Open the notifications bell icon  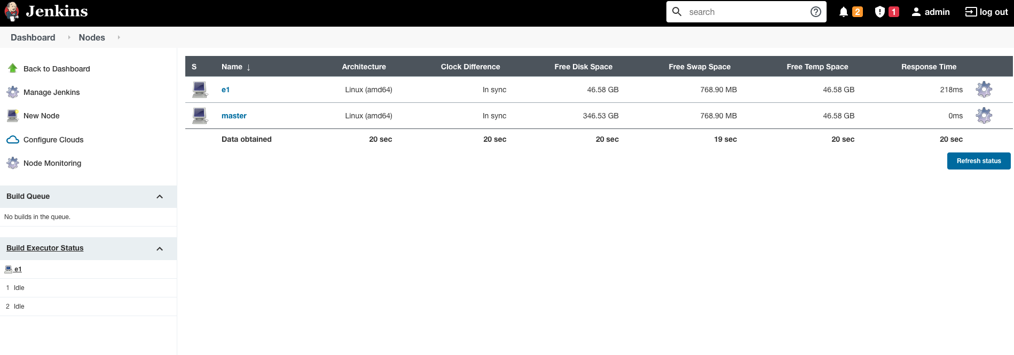coord(844,12)
